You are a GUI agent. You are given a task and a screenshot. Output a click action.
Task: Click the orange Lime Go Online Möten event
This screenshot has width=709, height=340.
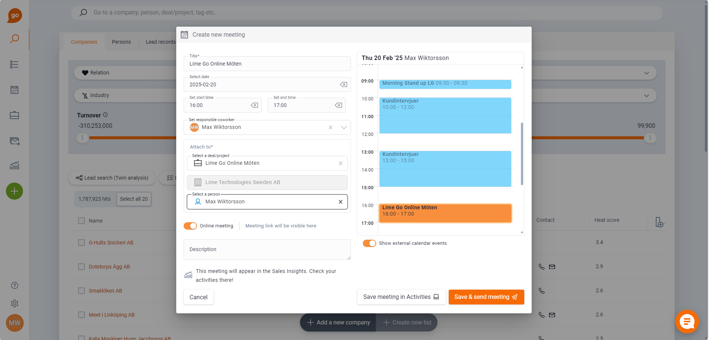click(445, 213)
